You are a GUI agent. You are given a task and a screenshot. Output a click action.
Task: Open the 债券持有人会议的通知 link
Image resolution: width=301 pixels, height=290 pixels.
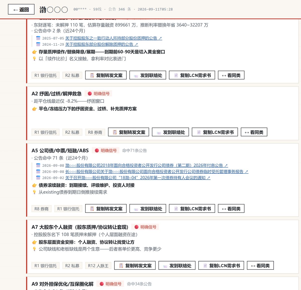click(138, 178)
